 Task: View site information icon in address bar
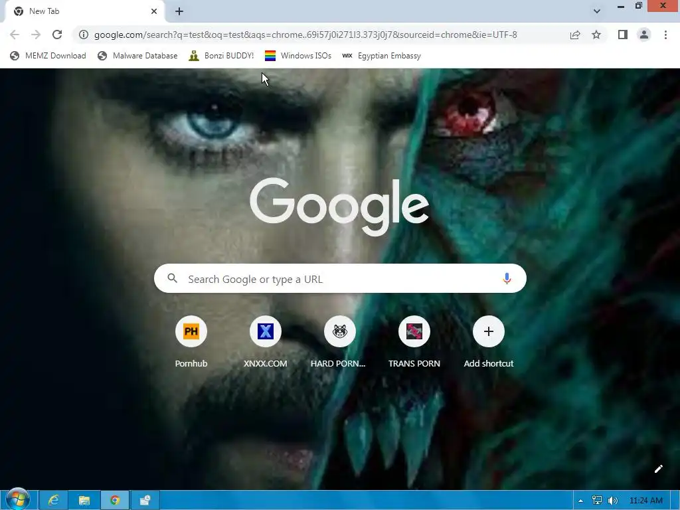tap(83, 35)
